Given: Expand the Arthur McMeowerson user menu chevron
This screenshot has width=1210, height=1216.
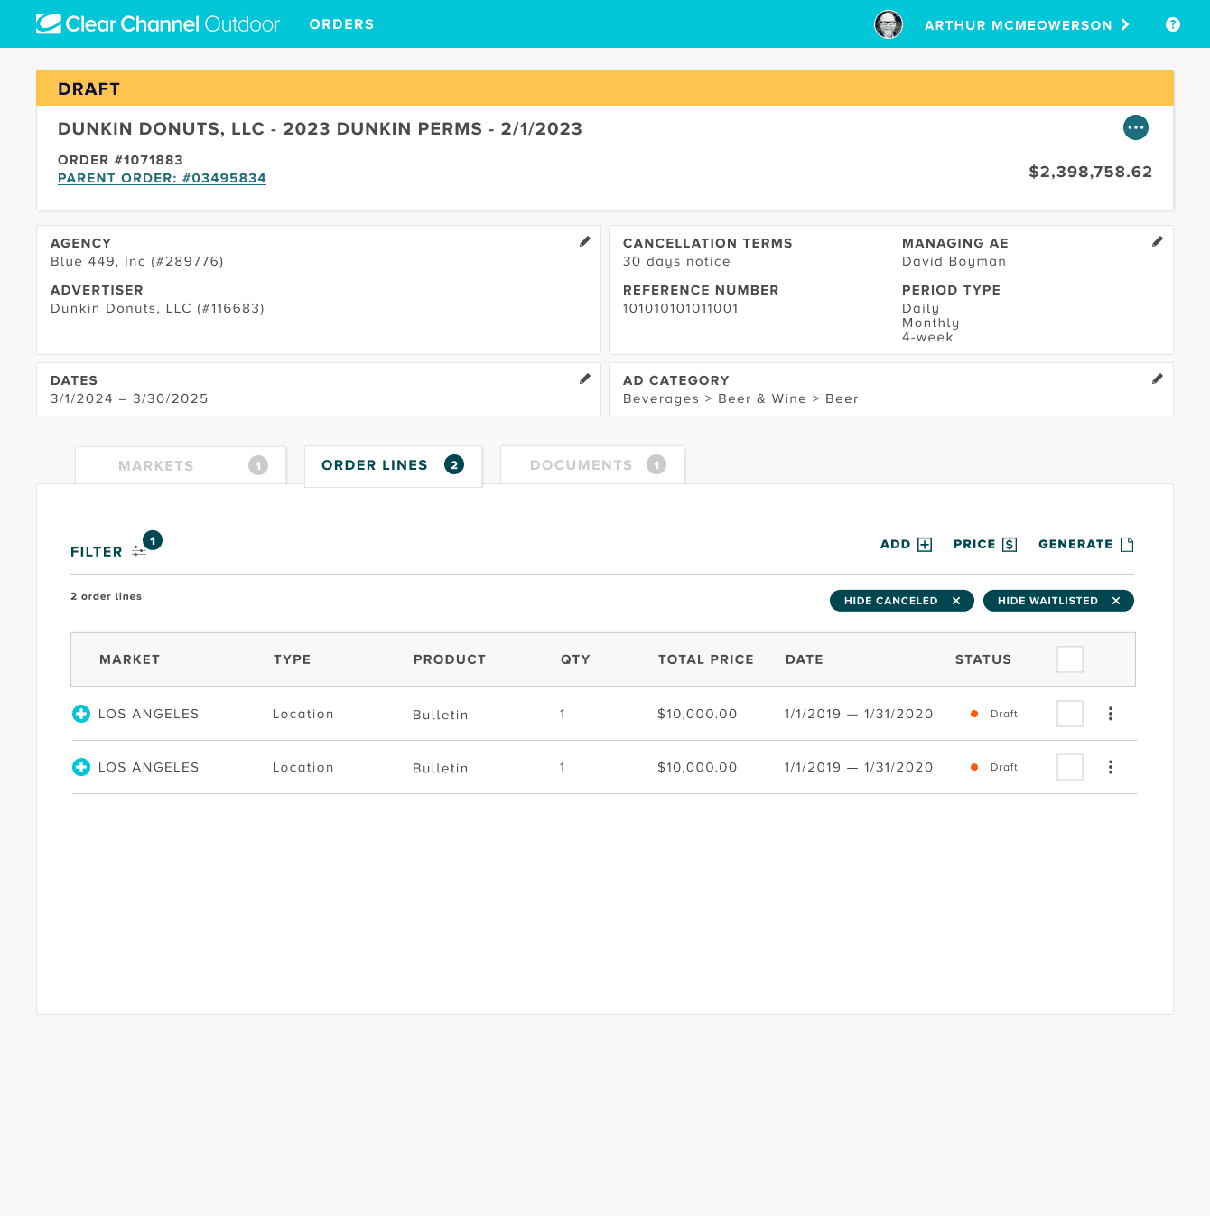Looking at the screenshot, I should click(1125, 24).
